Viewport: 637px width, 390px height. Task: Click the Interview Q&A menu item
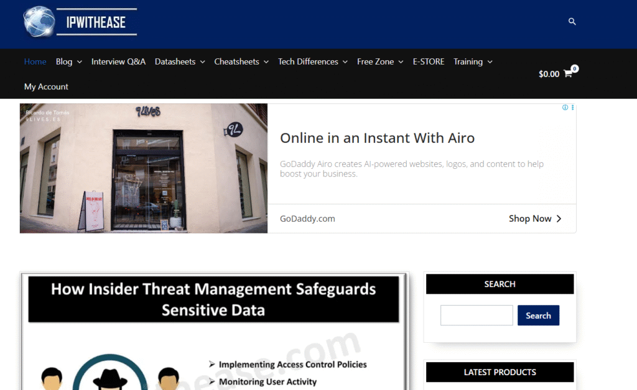click(118, 61)
